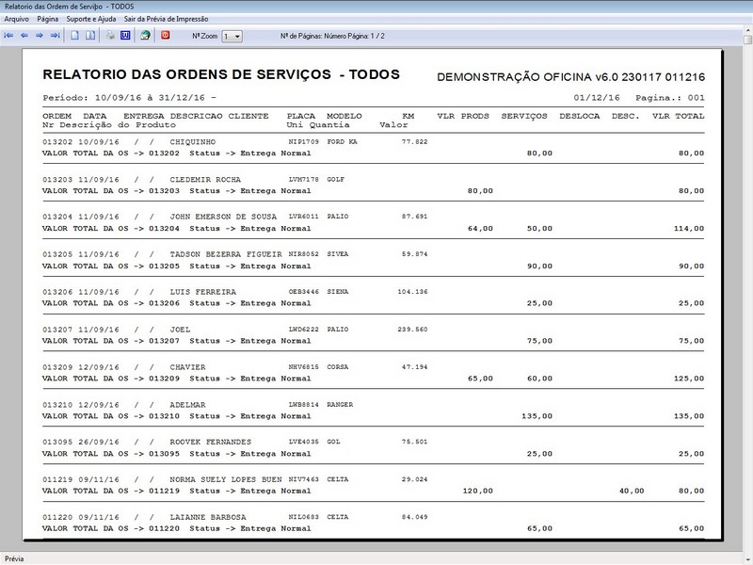Export report to Word icon
The width and height of the screenshot is (753, 565).
point(125,36)
